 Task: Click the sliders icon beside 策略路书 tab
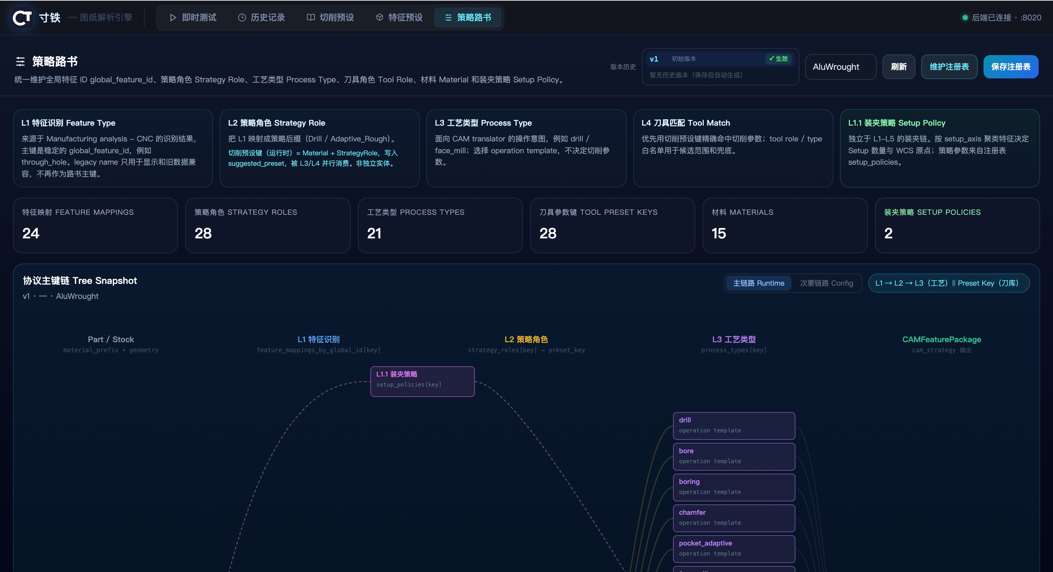point(448,18)
